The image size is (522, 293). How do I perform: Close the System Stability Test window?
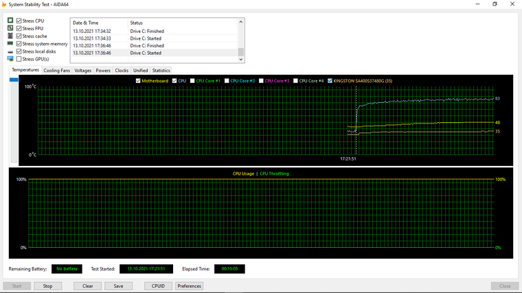coord(512,4)
